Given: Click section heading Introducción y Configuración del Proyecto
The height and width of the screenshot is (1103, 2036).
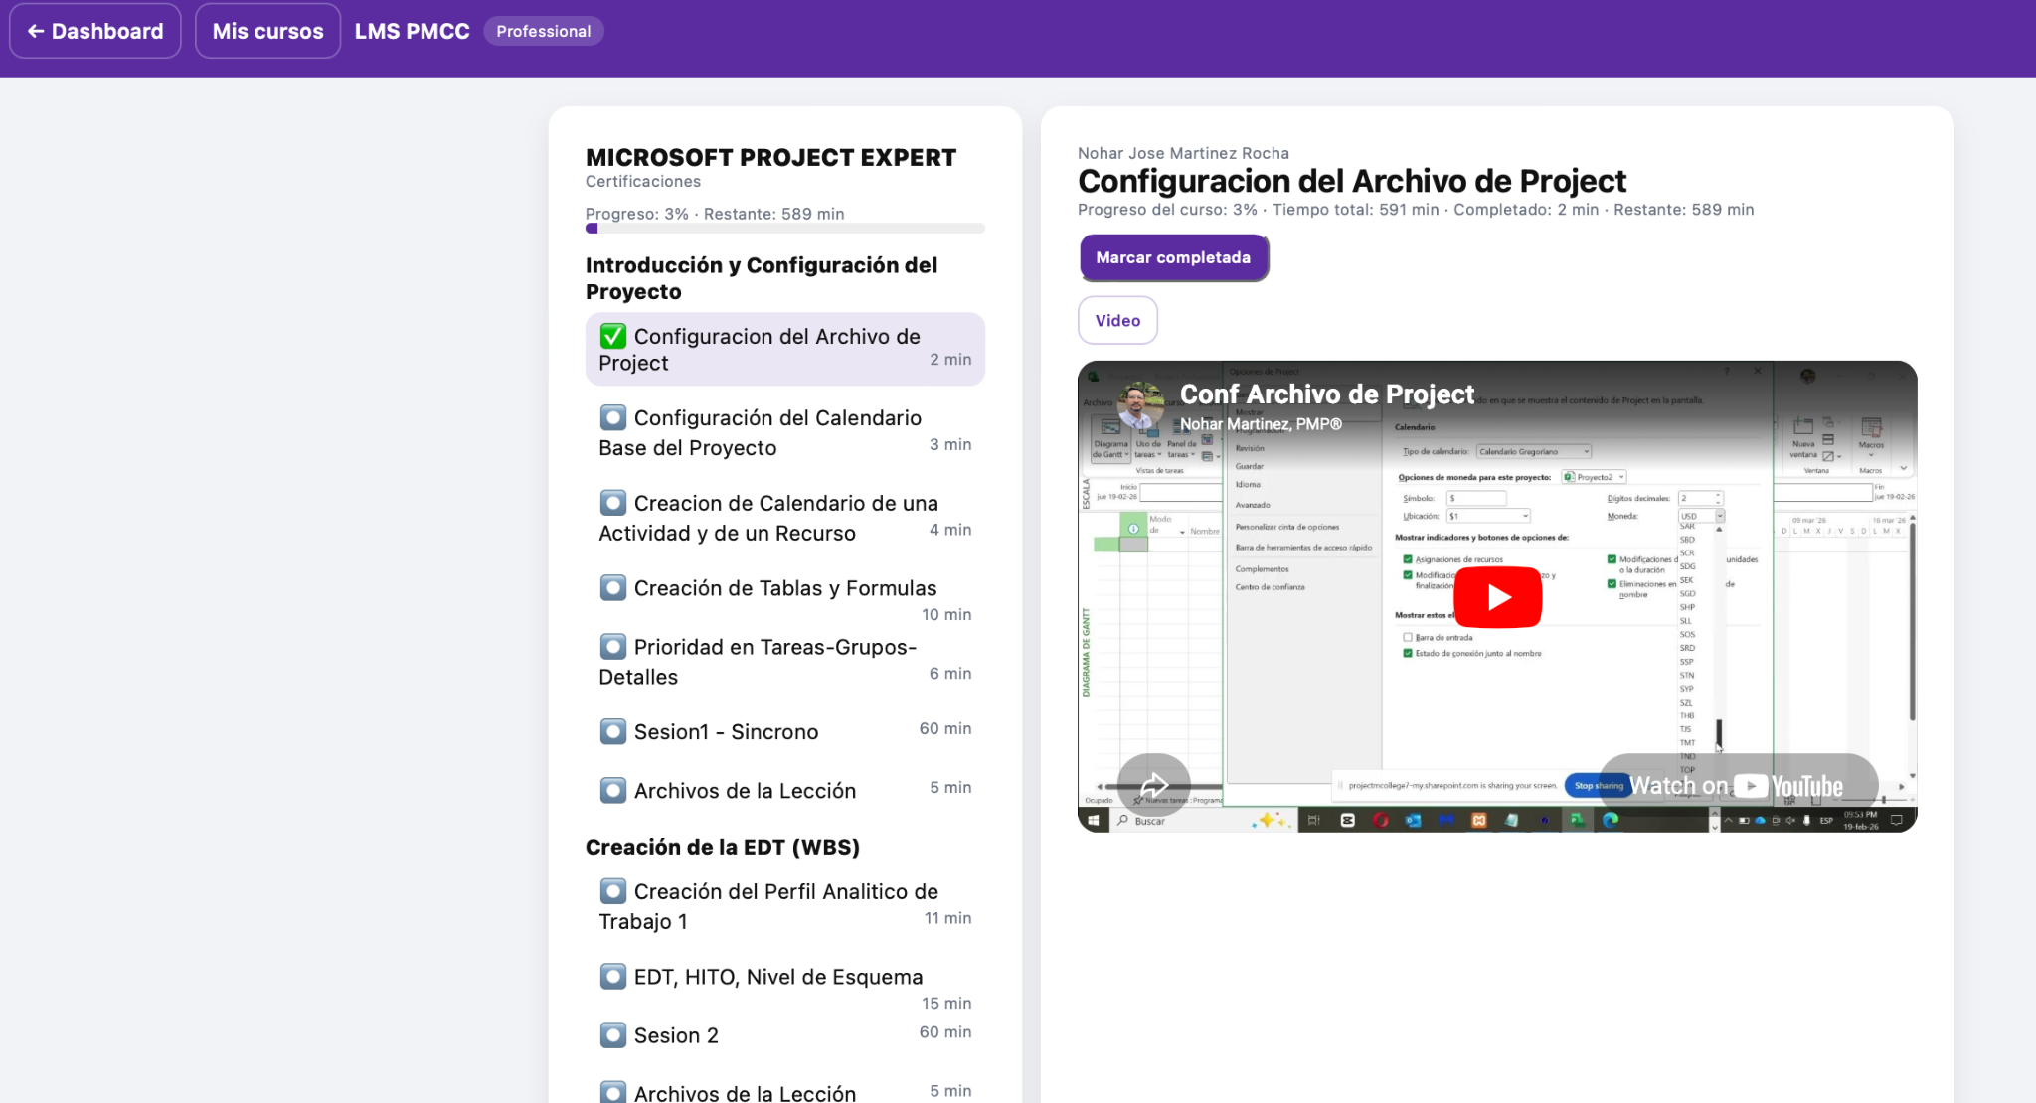Looking at the screenshot, I should pyautogui.click(x=762, y=278).
